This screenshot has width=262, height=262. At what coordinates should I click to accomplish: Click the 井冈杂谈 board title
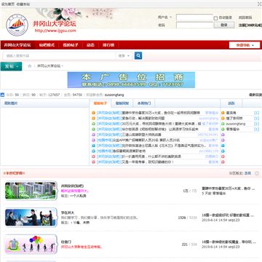(x=72, y=186)
